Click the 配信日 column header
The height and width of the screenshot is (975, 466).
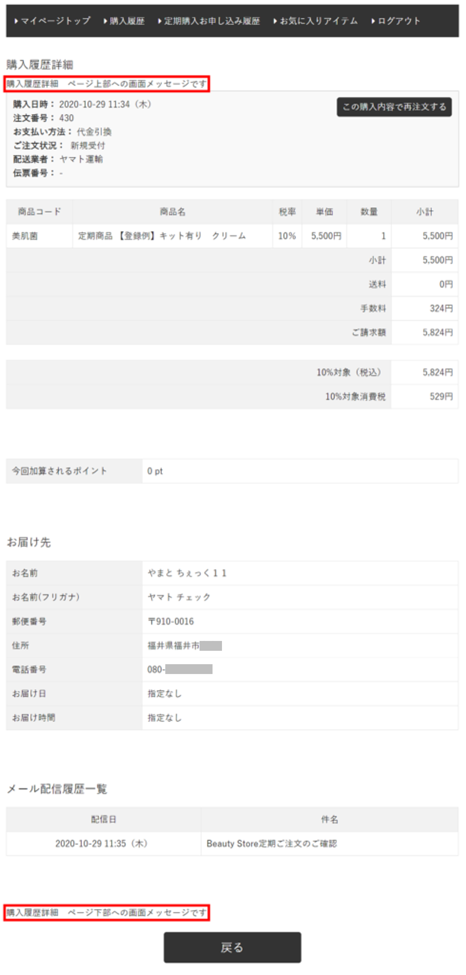pos(104,819)
